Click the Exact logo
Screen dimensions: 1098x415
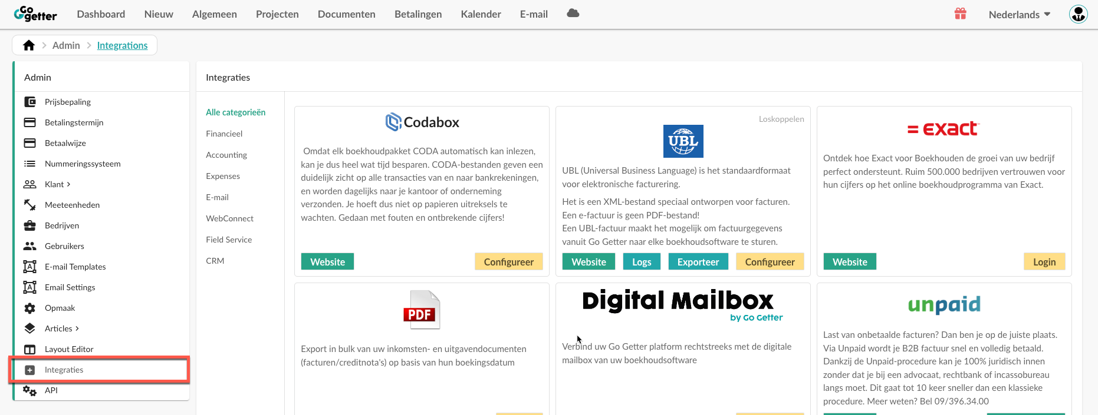944,128
